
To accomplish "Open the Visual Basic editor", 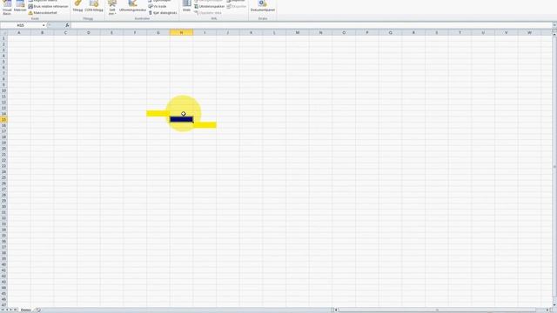I will [7, 8].
